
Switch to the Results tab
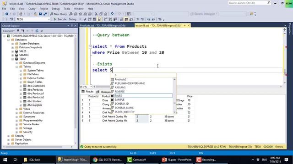tap(87, 92)
